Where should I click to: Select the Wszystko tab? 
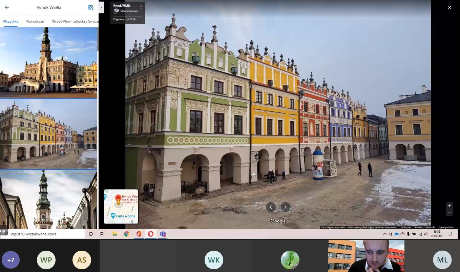[11, 21]
